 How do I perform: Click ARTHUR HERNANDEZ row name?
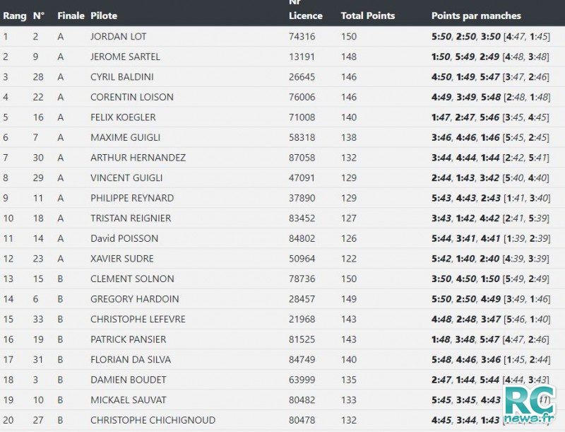138,158
